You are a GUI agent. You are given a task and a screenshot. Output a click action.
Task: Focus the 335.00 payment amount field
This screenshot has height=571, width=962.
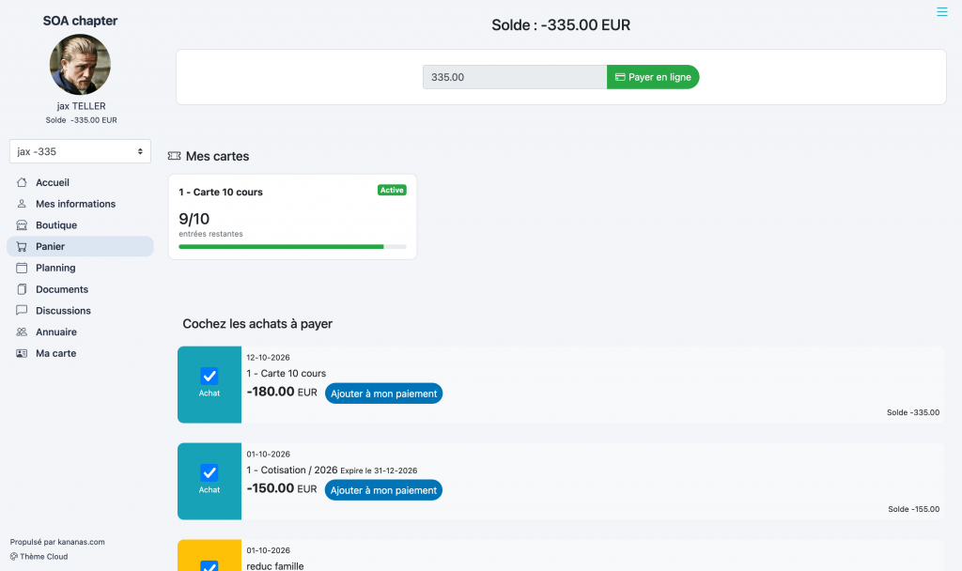[x=515, y=77]
